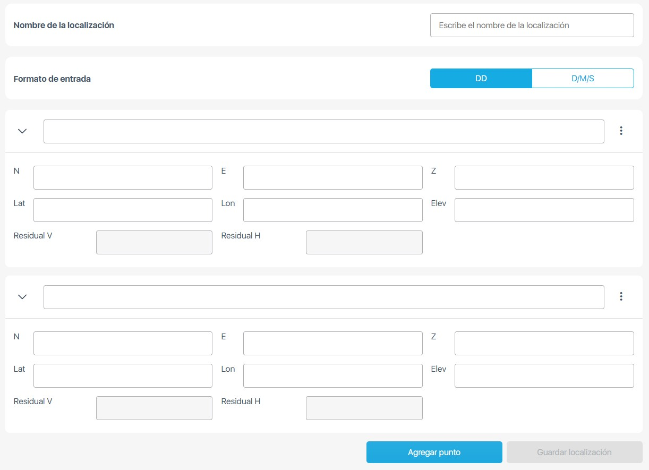Collapse the first point panel with its chevron

point(22,131)
